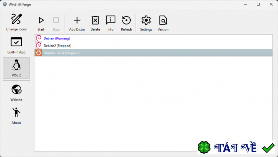Select the Debian2 (Stopped) entry
278x157 pixels.
153,46
